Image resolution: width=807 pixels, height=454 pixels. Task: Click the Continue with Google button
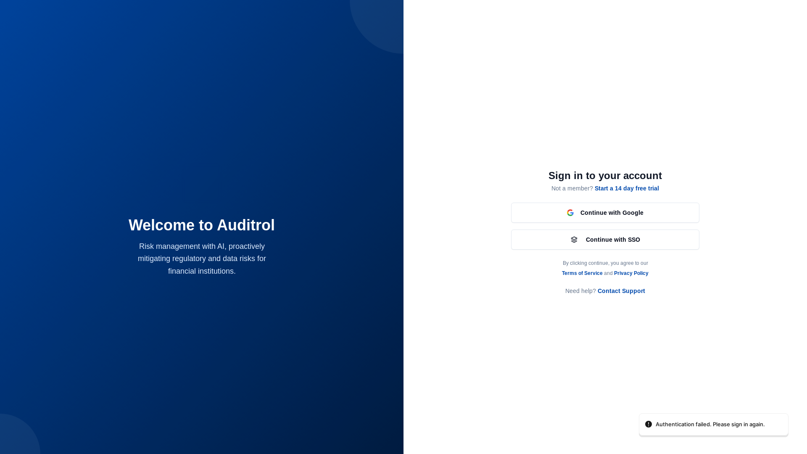(x=605, y=213)
